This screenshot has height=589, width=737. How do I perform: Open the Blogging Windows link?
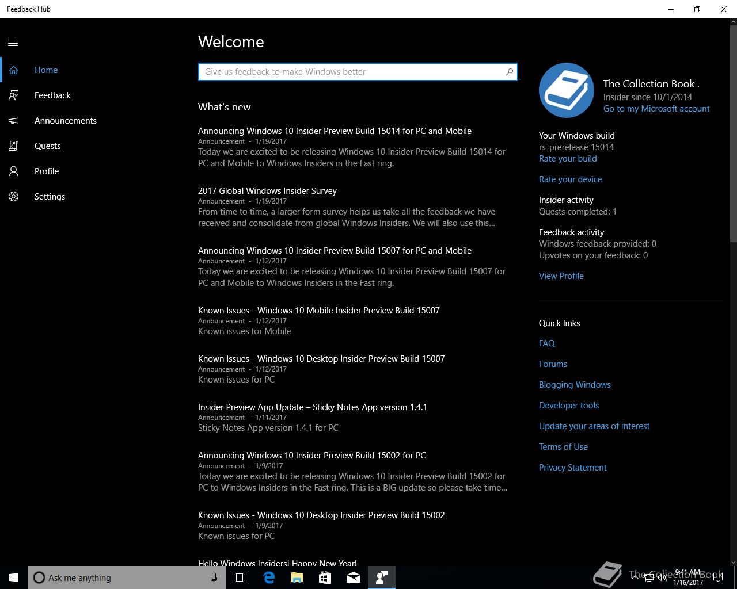point(575,385)
